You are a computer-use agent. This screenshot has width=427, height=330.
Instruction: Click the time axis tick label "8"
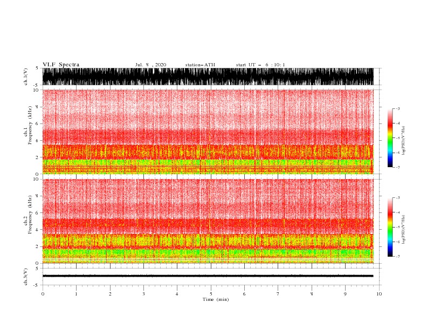click(312, 294)
